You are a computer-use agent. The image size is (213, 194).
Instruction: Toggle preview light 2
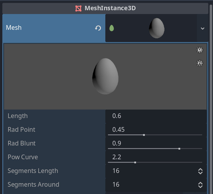pyautogui.click(x=200, y=63)
